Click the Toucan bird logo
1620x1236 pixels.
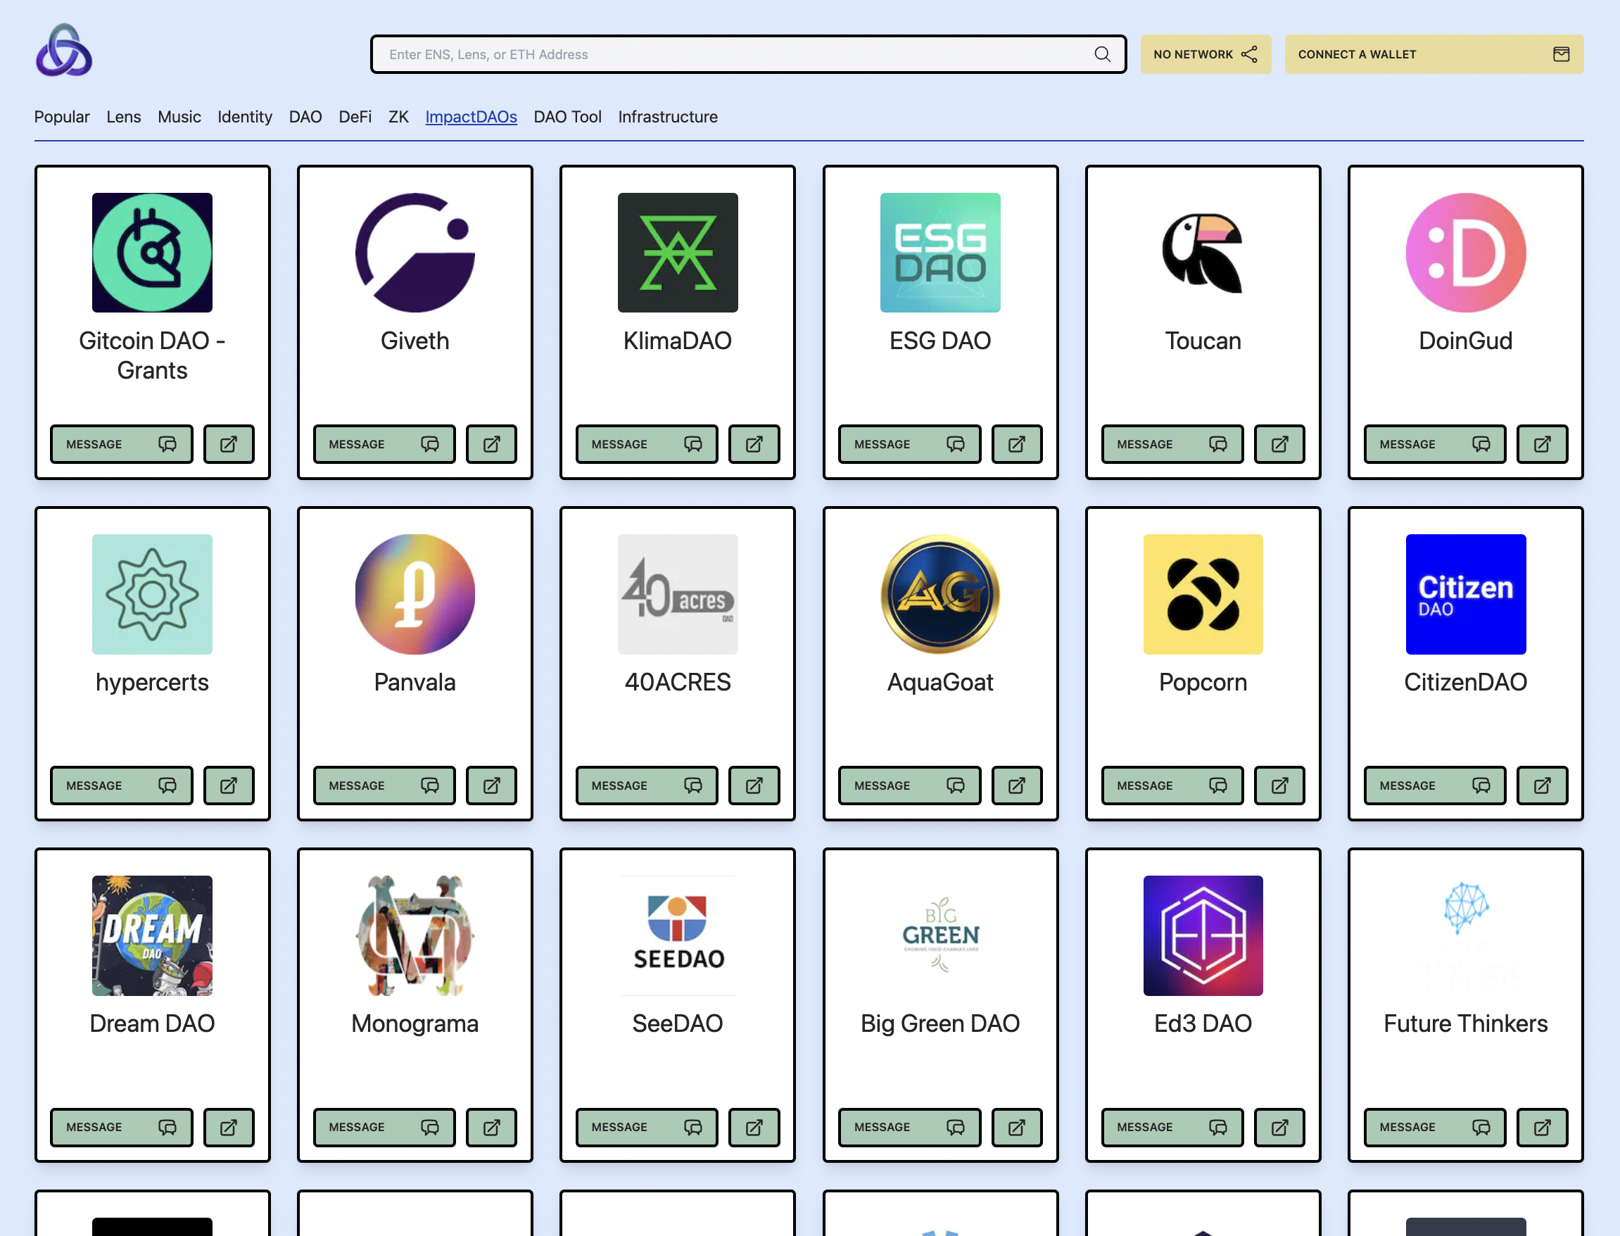point(1202,253)
